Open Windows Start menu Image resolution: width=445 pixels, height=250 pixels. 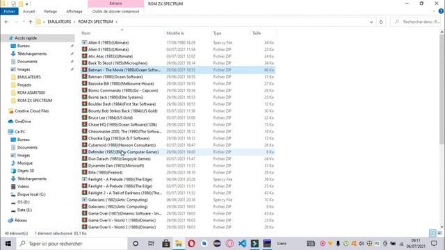[x=8, y=244]
